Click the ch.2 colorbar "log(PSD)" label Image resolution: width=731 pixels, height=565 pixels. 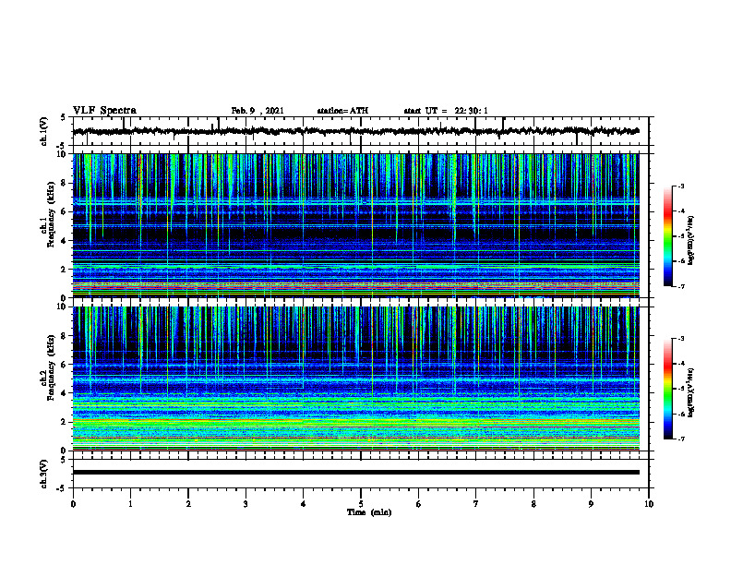tap(691, 391)
